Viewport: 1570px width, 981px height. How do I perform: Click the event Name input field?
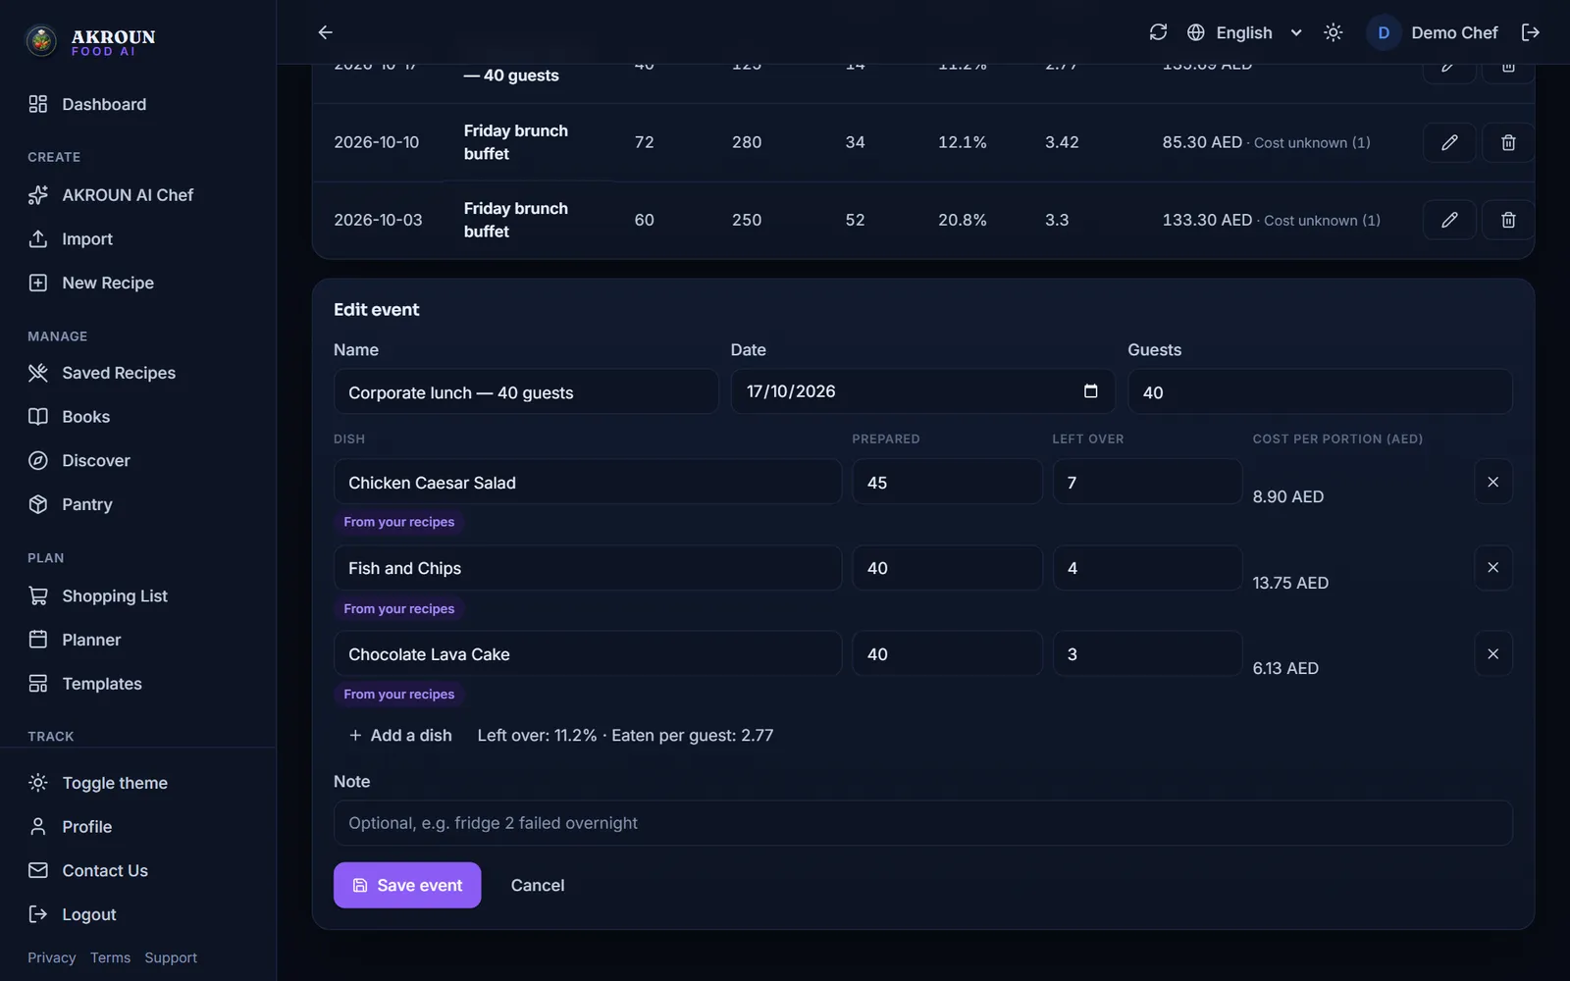pos(526,391)
